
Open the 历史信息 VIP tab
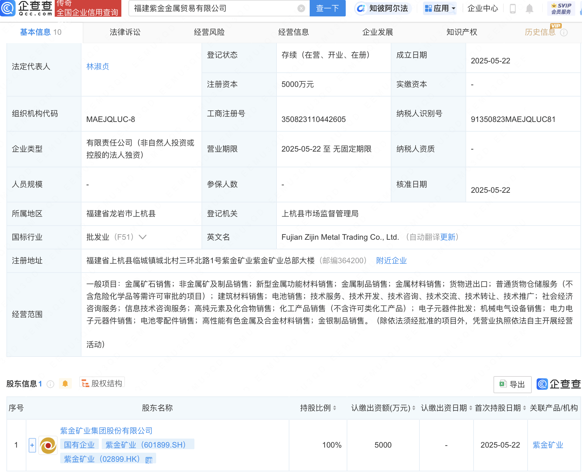[540, 32]
